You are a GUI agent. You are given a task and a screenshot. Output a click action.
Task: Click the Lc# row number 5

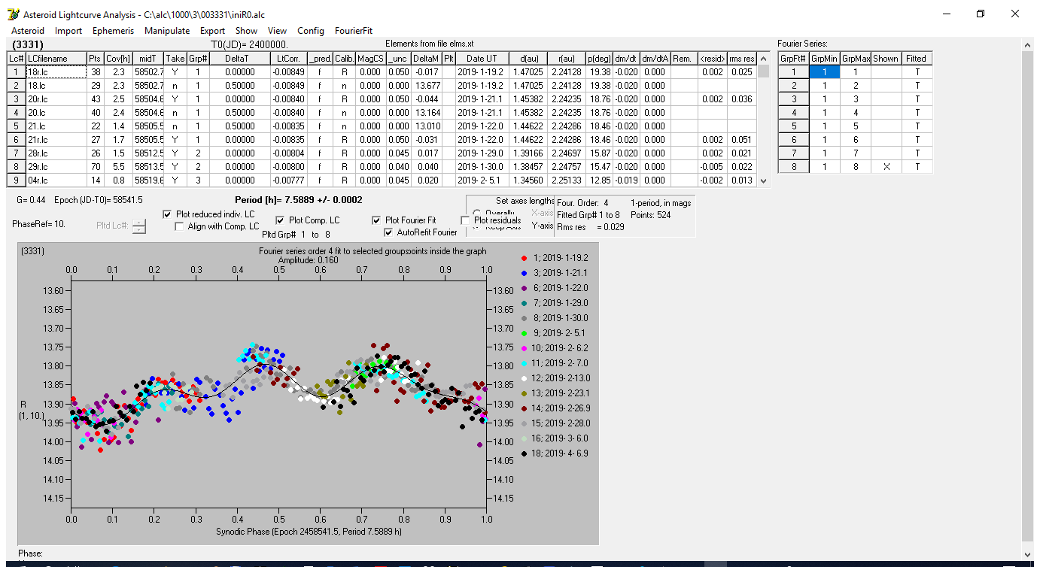pos(17,126)
